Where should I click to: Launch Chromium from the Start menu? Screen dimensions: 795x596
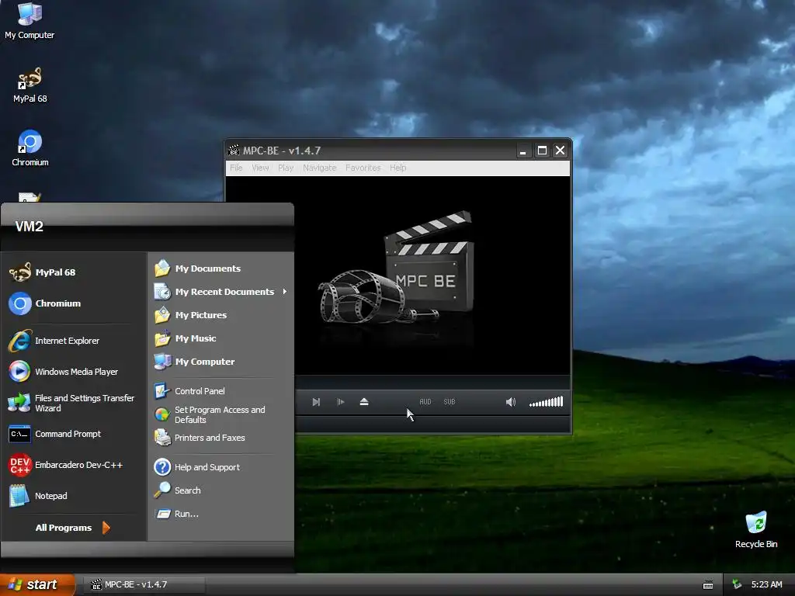click(74, 303)
